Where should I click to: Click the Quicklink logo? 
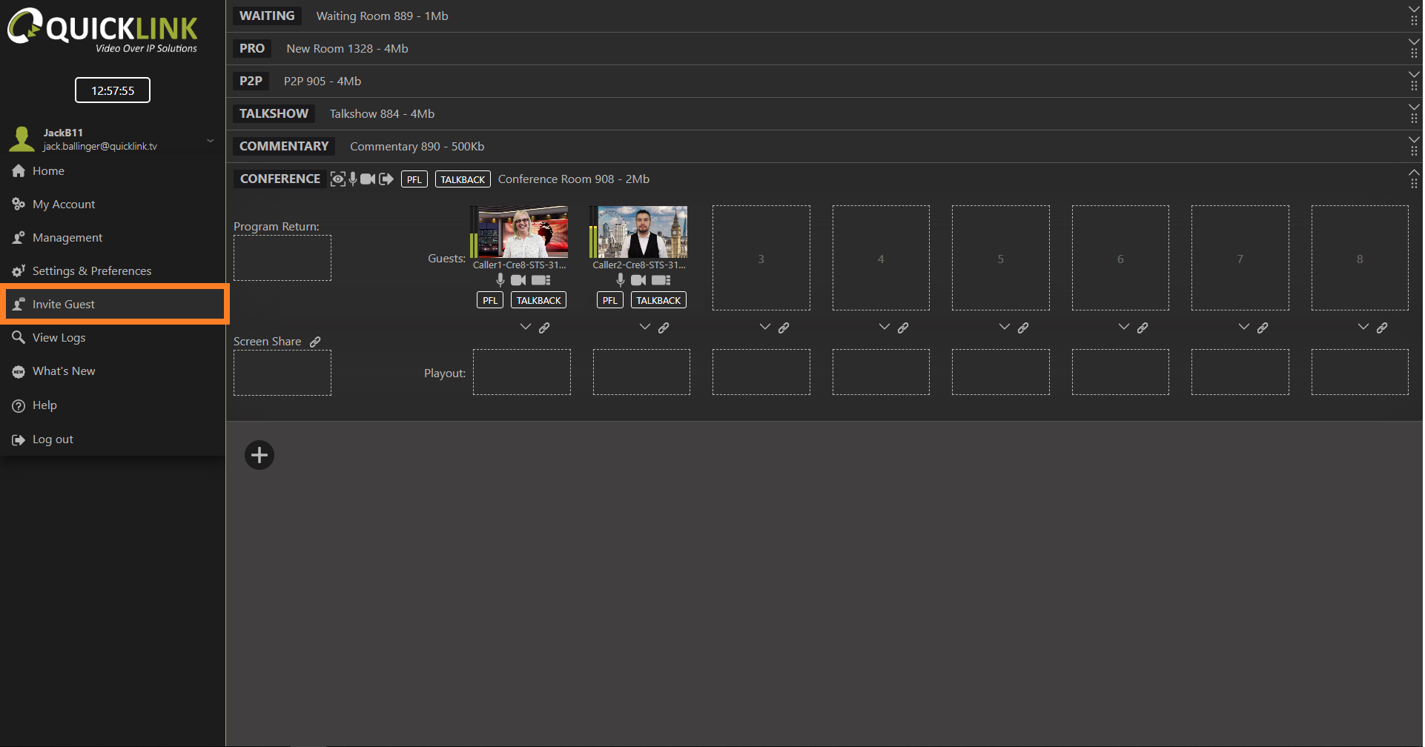[102, 30]
